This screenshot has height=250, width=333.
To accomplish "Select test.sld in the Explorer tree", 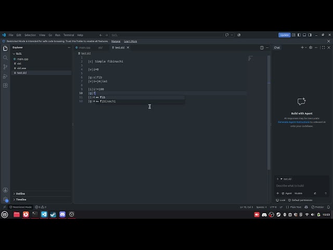I will [42, 73].
